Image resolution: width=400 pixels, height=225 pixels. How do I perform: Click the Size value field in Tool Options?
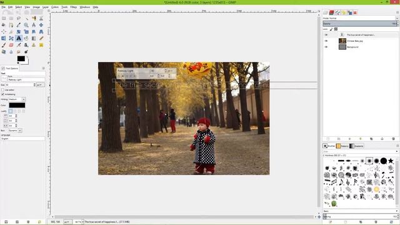click(20, 85)
